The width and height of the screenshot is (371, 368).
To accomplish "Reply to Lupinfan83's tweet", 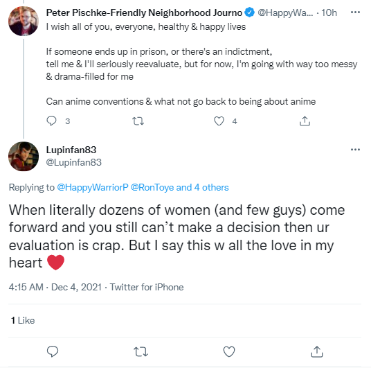I will point(53,351).
